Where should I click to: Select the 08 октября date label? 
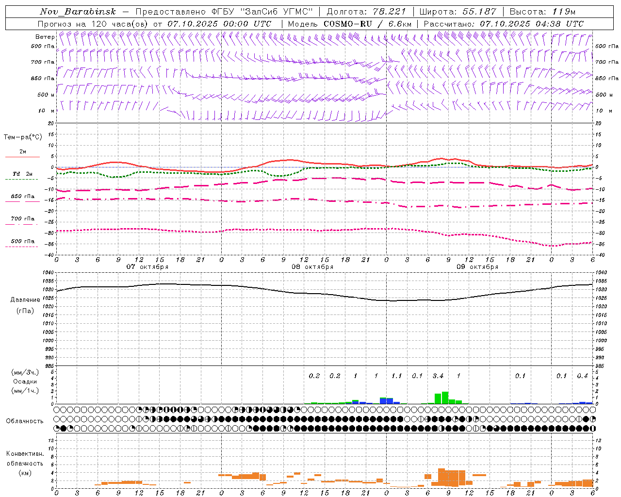312,267
